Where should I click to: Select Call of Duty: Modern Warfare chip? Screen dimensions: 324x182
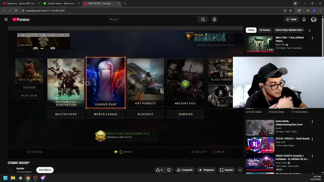pos(290,30)
